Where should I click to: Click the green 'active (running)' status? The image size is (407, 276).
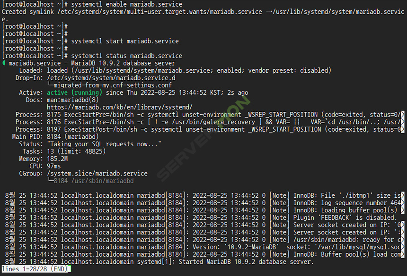coord(74,92)
